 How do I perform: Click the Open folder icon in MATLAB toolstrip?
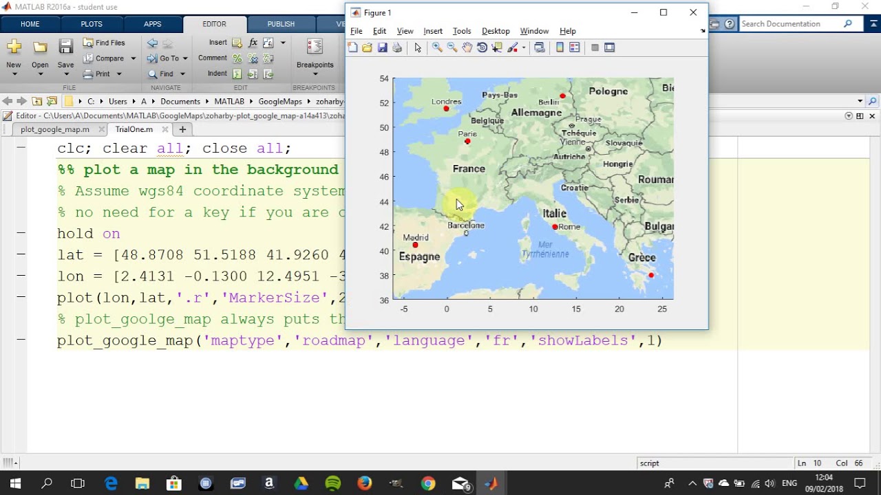[41, 47]
